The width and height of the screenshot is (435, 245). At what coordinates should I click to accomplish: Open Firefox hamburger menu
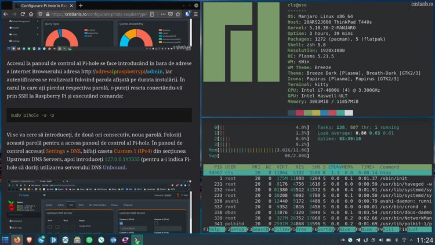click(196, 14)
